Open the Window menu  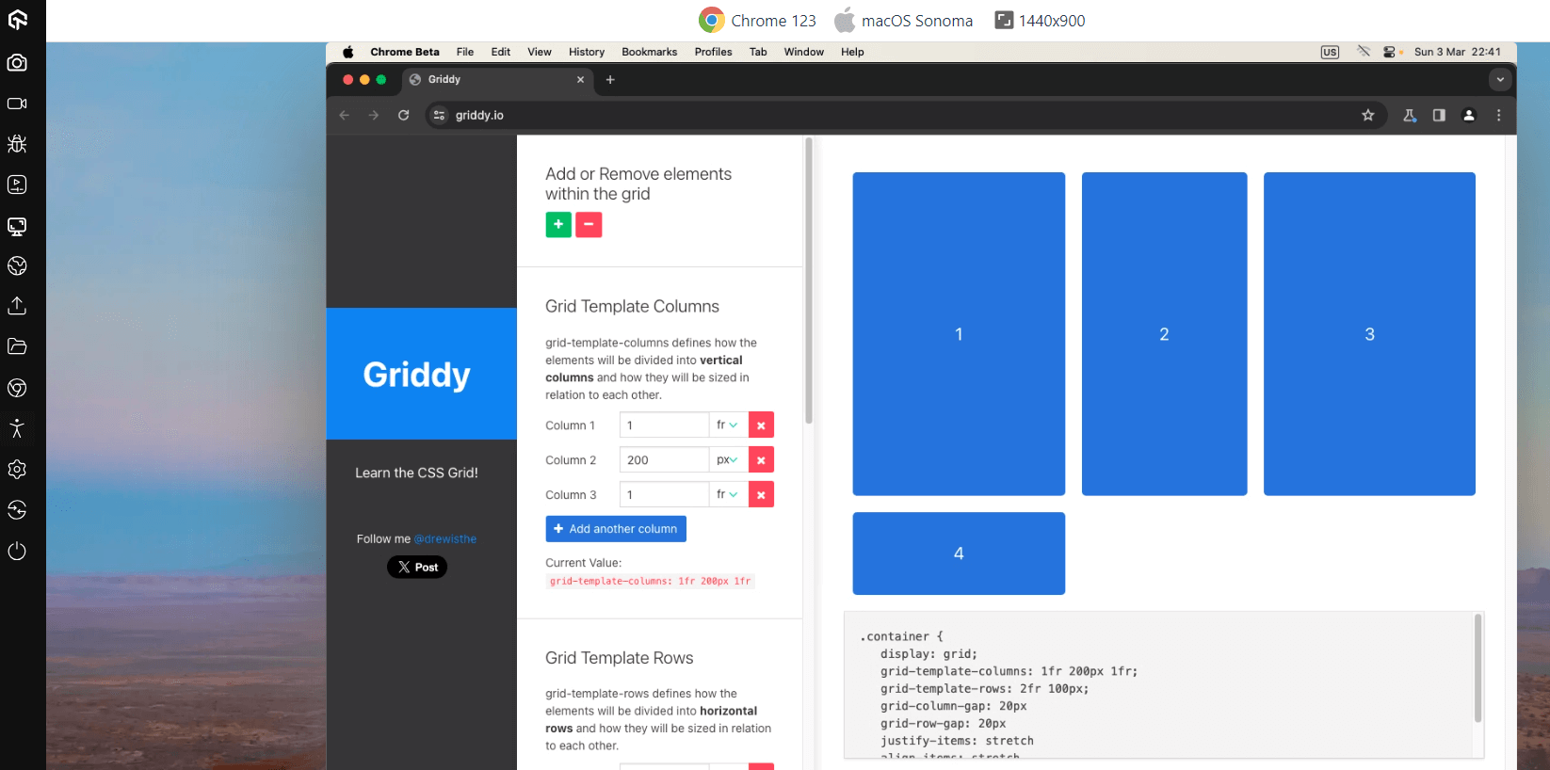(x=804, y=53)
